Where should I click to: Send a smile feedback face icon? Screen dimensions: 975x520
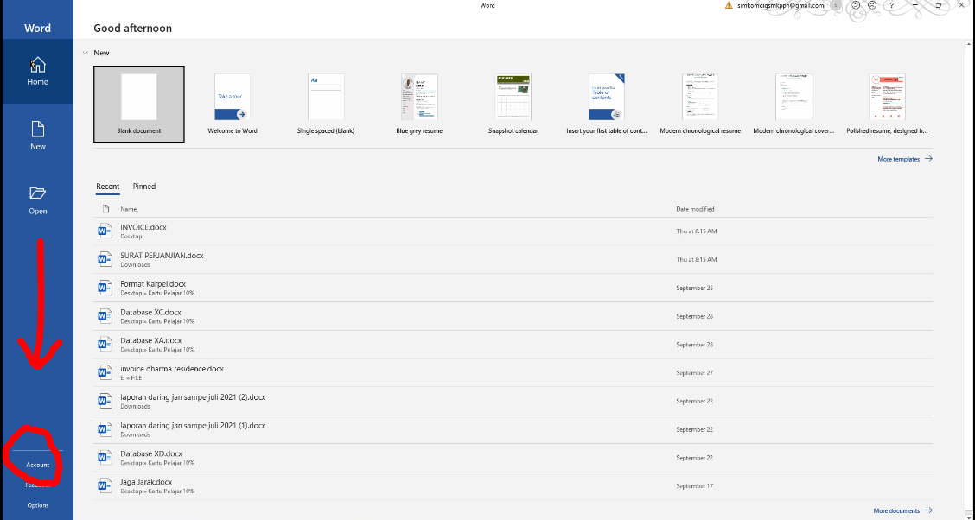tap(857, 5)
